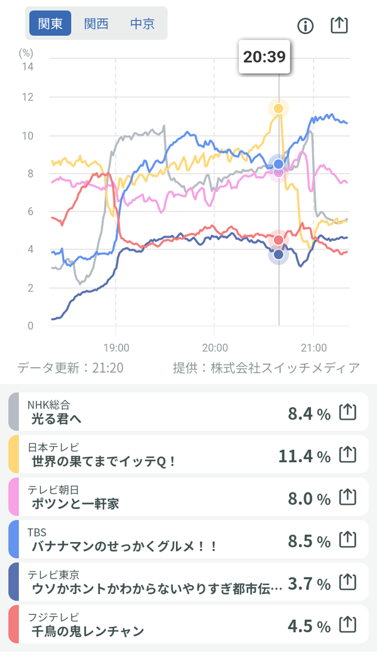Viewport: 377px width, 658px height.
Task: Share the テレビ東京 3.7% rating
Action: [x=347, y=582]
